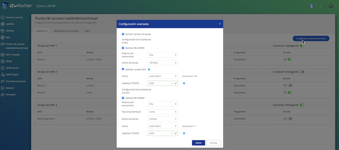Click the Panel de control sidebar icon
This screenshot has height=150, width=339.
pos(3,18)
